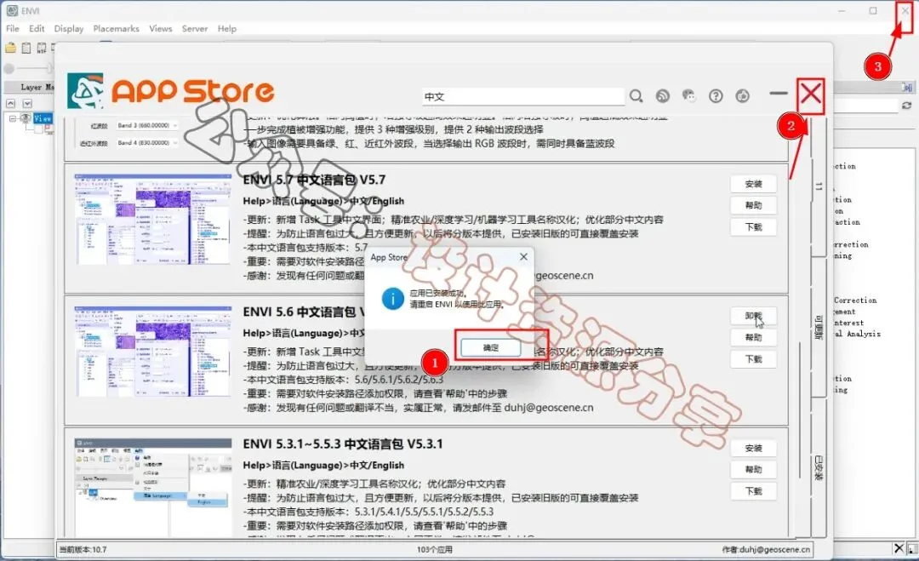919x561 pixels.
Task: Click the thumbs-up like icon
Action: point(743,95)
